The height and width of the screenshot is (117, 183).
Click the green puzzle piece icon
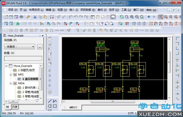(x=18, y=24)
